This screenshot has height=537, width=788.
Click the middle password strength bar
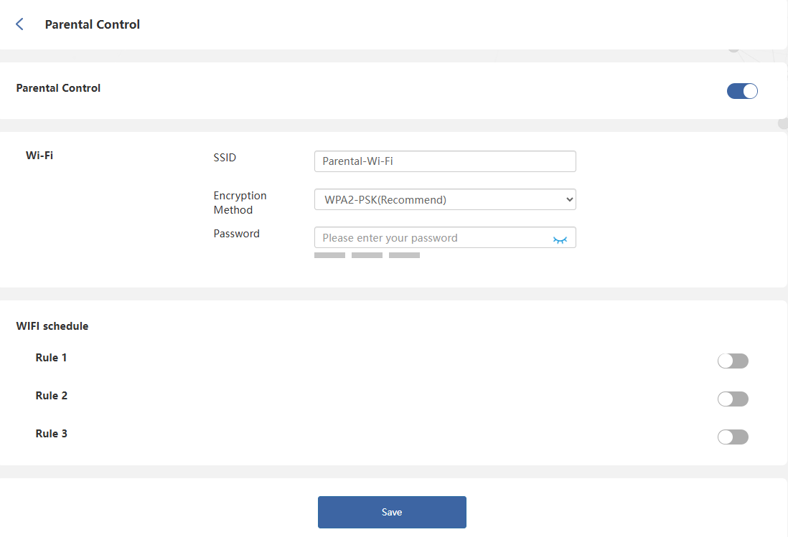coord(367,255)
